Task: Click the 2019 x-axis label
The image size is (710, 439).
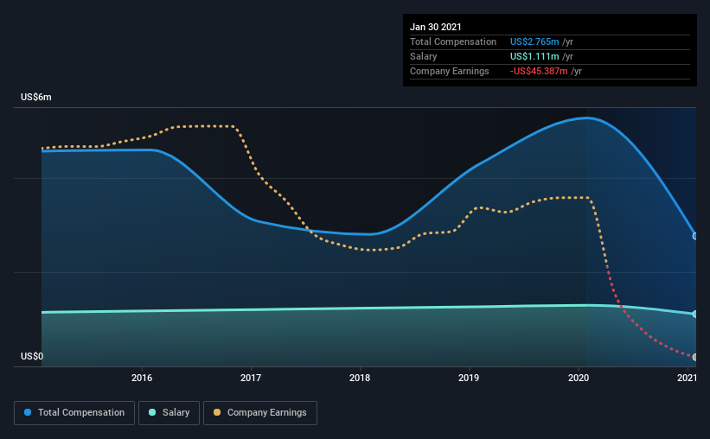Action: (469, 378)
